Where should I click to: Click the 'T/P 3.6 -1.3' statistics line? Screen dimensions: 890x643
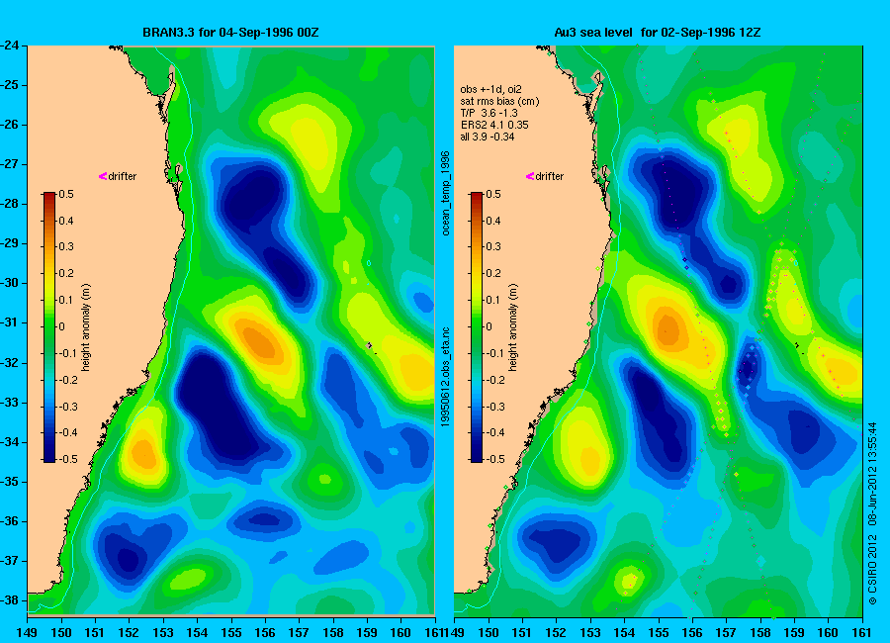coord(489,113)
